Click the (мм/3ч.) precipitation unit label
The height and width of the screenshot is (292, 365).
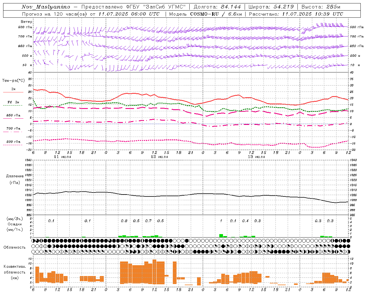pos(15,219)
